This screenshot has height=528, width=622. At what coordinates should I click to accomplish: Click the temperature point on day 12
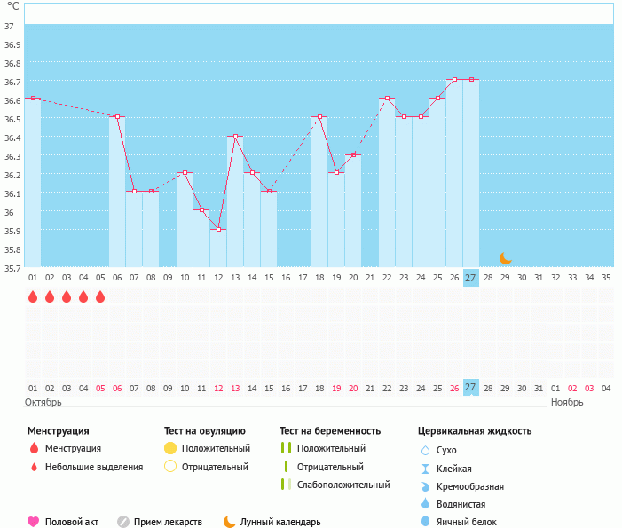[x=218, y=229]
